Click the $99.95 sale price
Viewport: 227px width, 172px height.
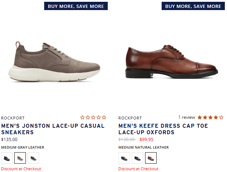coord(146,140)
